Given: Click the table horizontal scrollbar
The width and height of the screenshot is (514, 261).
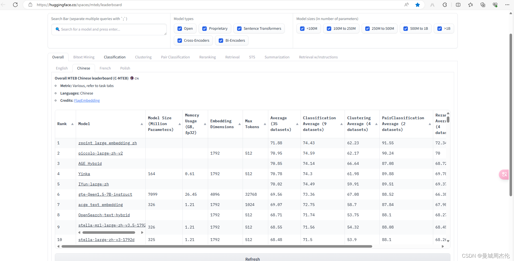Looking at the screenshot, I should click(217, 247).
